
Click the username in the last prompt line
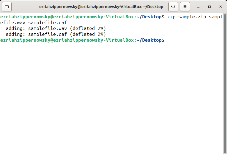point(25,40)
